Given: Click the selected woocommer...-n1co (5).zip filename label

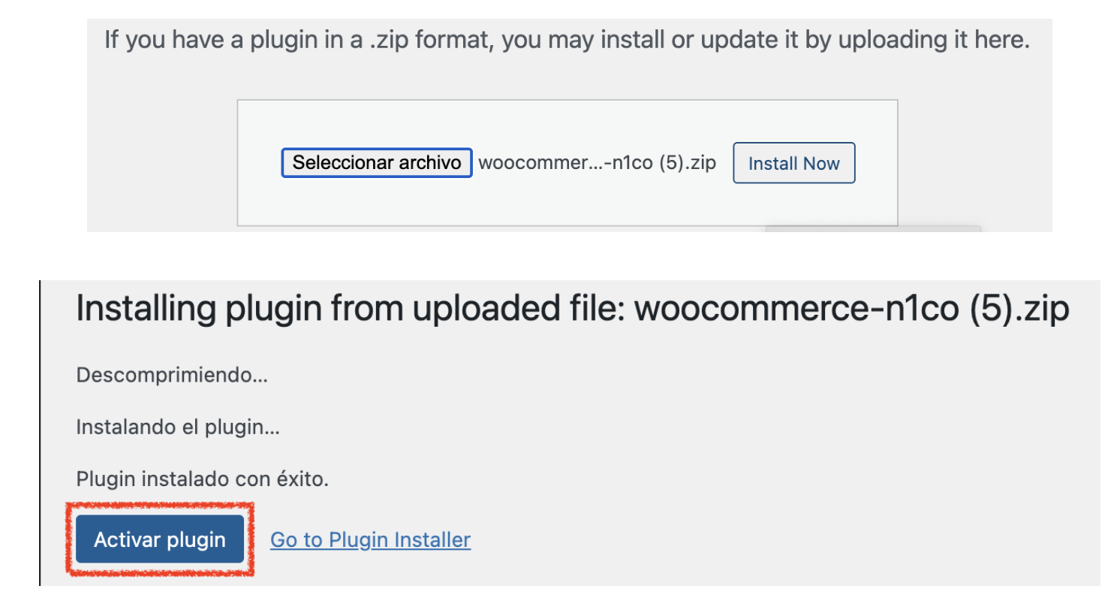Looking at the screenshot, I should tap(597, 163).
